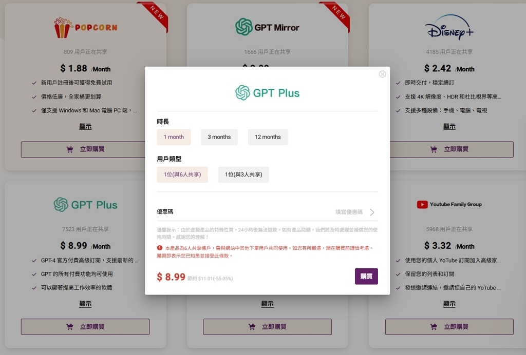526x355 pixels.
Task: Click checkmark beside 價格低廉,全家桶更划算
Action: [x=34, y=97]
